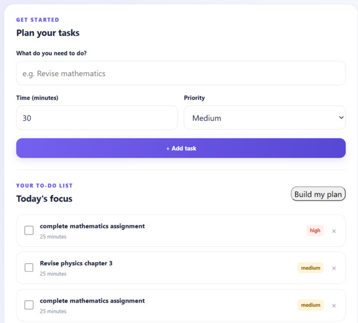This screenshot has width=358, height=323.
Task: Remove the medium-priority mathematics assignment via its X icon
Action: pyautogui.click(x=334, y=306)
